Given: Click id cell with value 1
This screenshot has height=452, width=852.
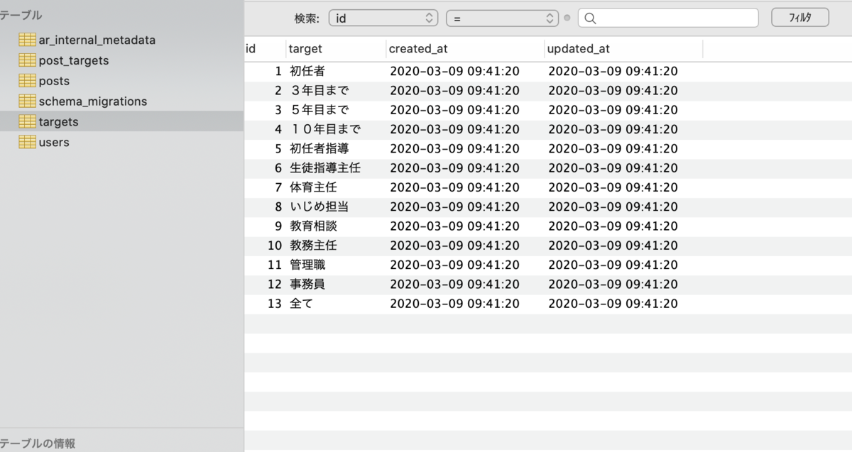Looking at the screenshot, I should pyautogui.click(x=279, y=72).
